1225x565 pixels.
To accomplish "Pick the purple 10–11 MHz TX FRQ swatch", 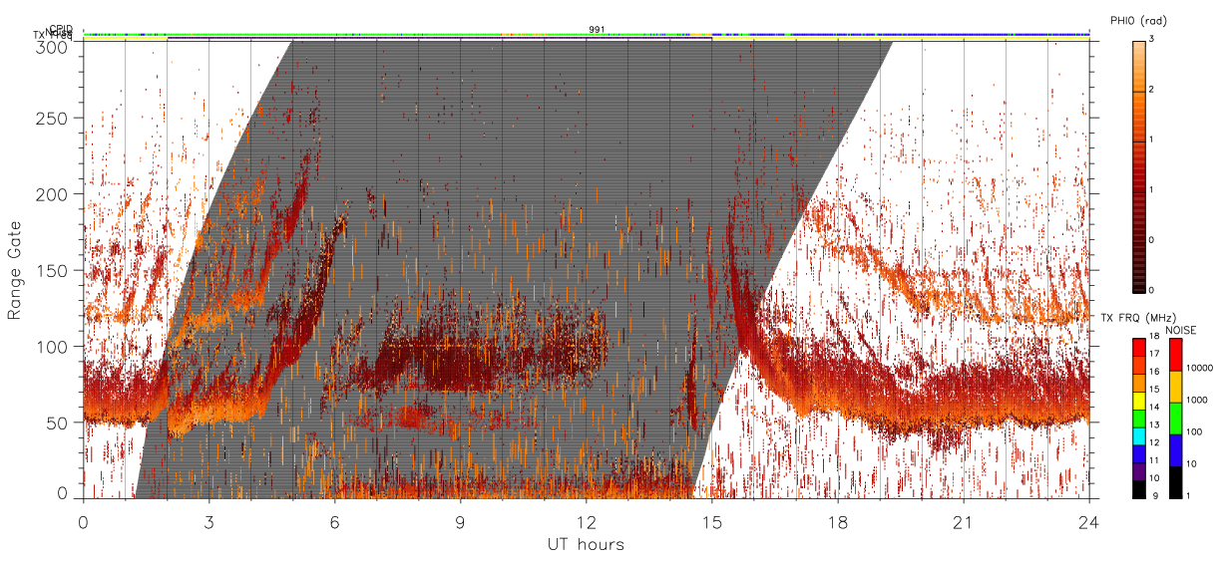I will point(1139,471).
